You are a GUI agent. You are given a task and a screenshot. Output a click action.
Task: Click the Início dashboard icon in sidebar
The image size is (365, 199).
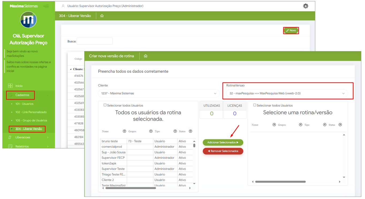coord(10,86)
